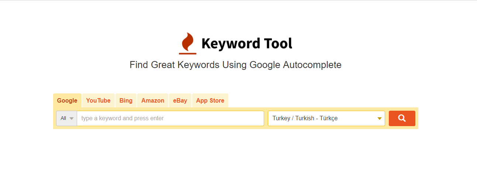The image size is (477, 196).
Task: Click the Keyword Tool logo text
Action: click(x=247, y=43)
